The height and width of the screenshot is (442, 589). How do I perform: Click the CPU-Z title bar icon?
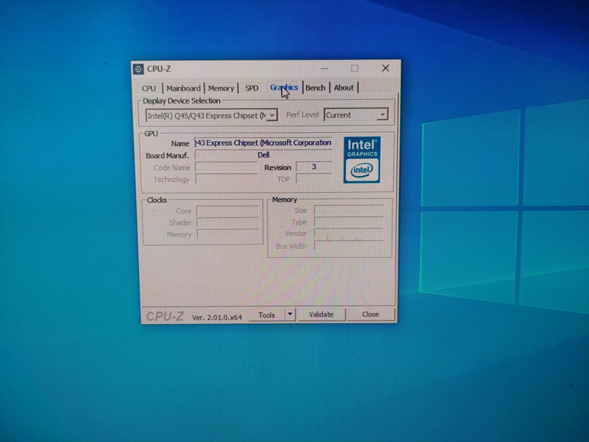point(138,69)
